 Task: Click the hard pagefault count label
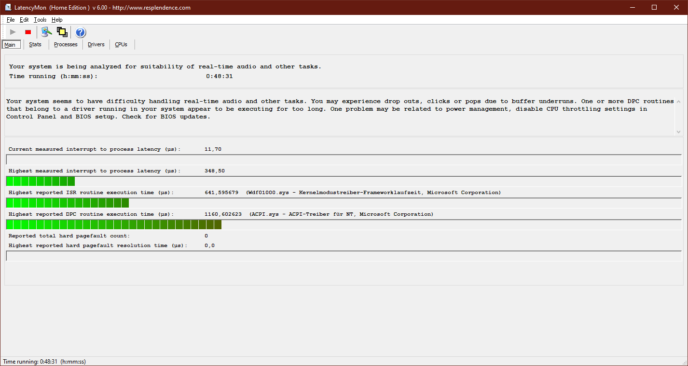(x=69, y=236)
